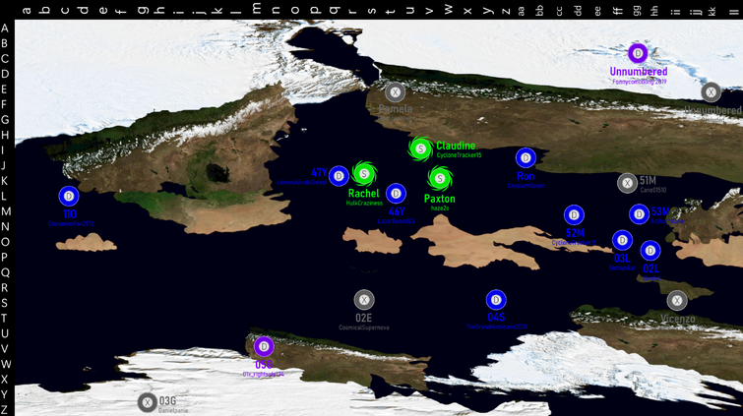Select the gray Pamela dissipated marker

396,92
